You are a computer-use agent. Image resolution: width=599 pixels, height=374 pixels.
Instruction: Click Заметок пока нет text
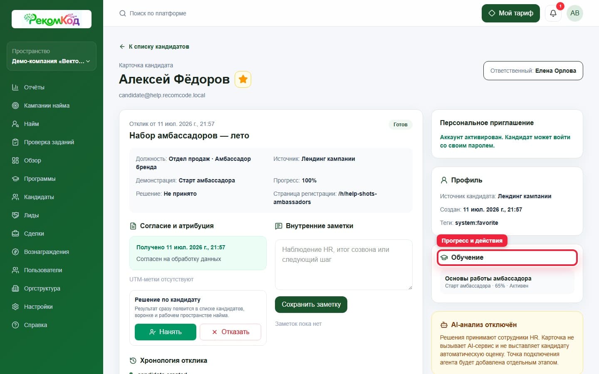click(x=298, y=324)
